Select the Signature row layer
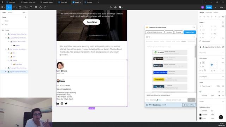 click(14, 72)
